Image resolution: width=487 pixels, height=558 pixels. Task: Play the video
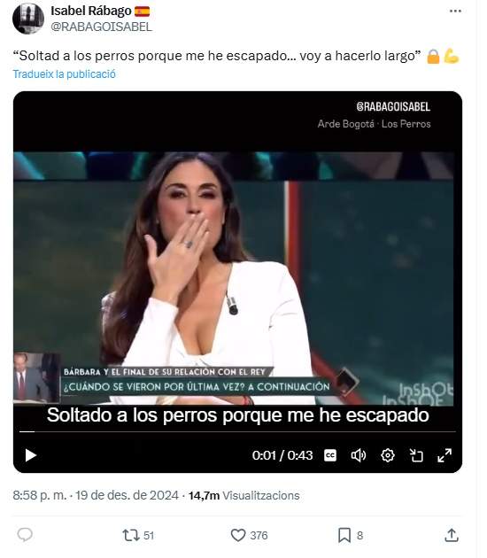[31, 455]
